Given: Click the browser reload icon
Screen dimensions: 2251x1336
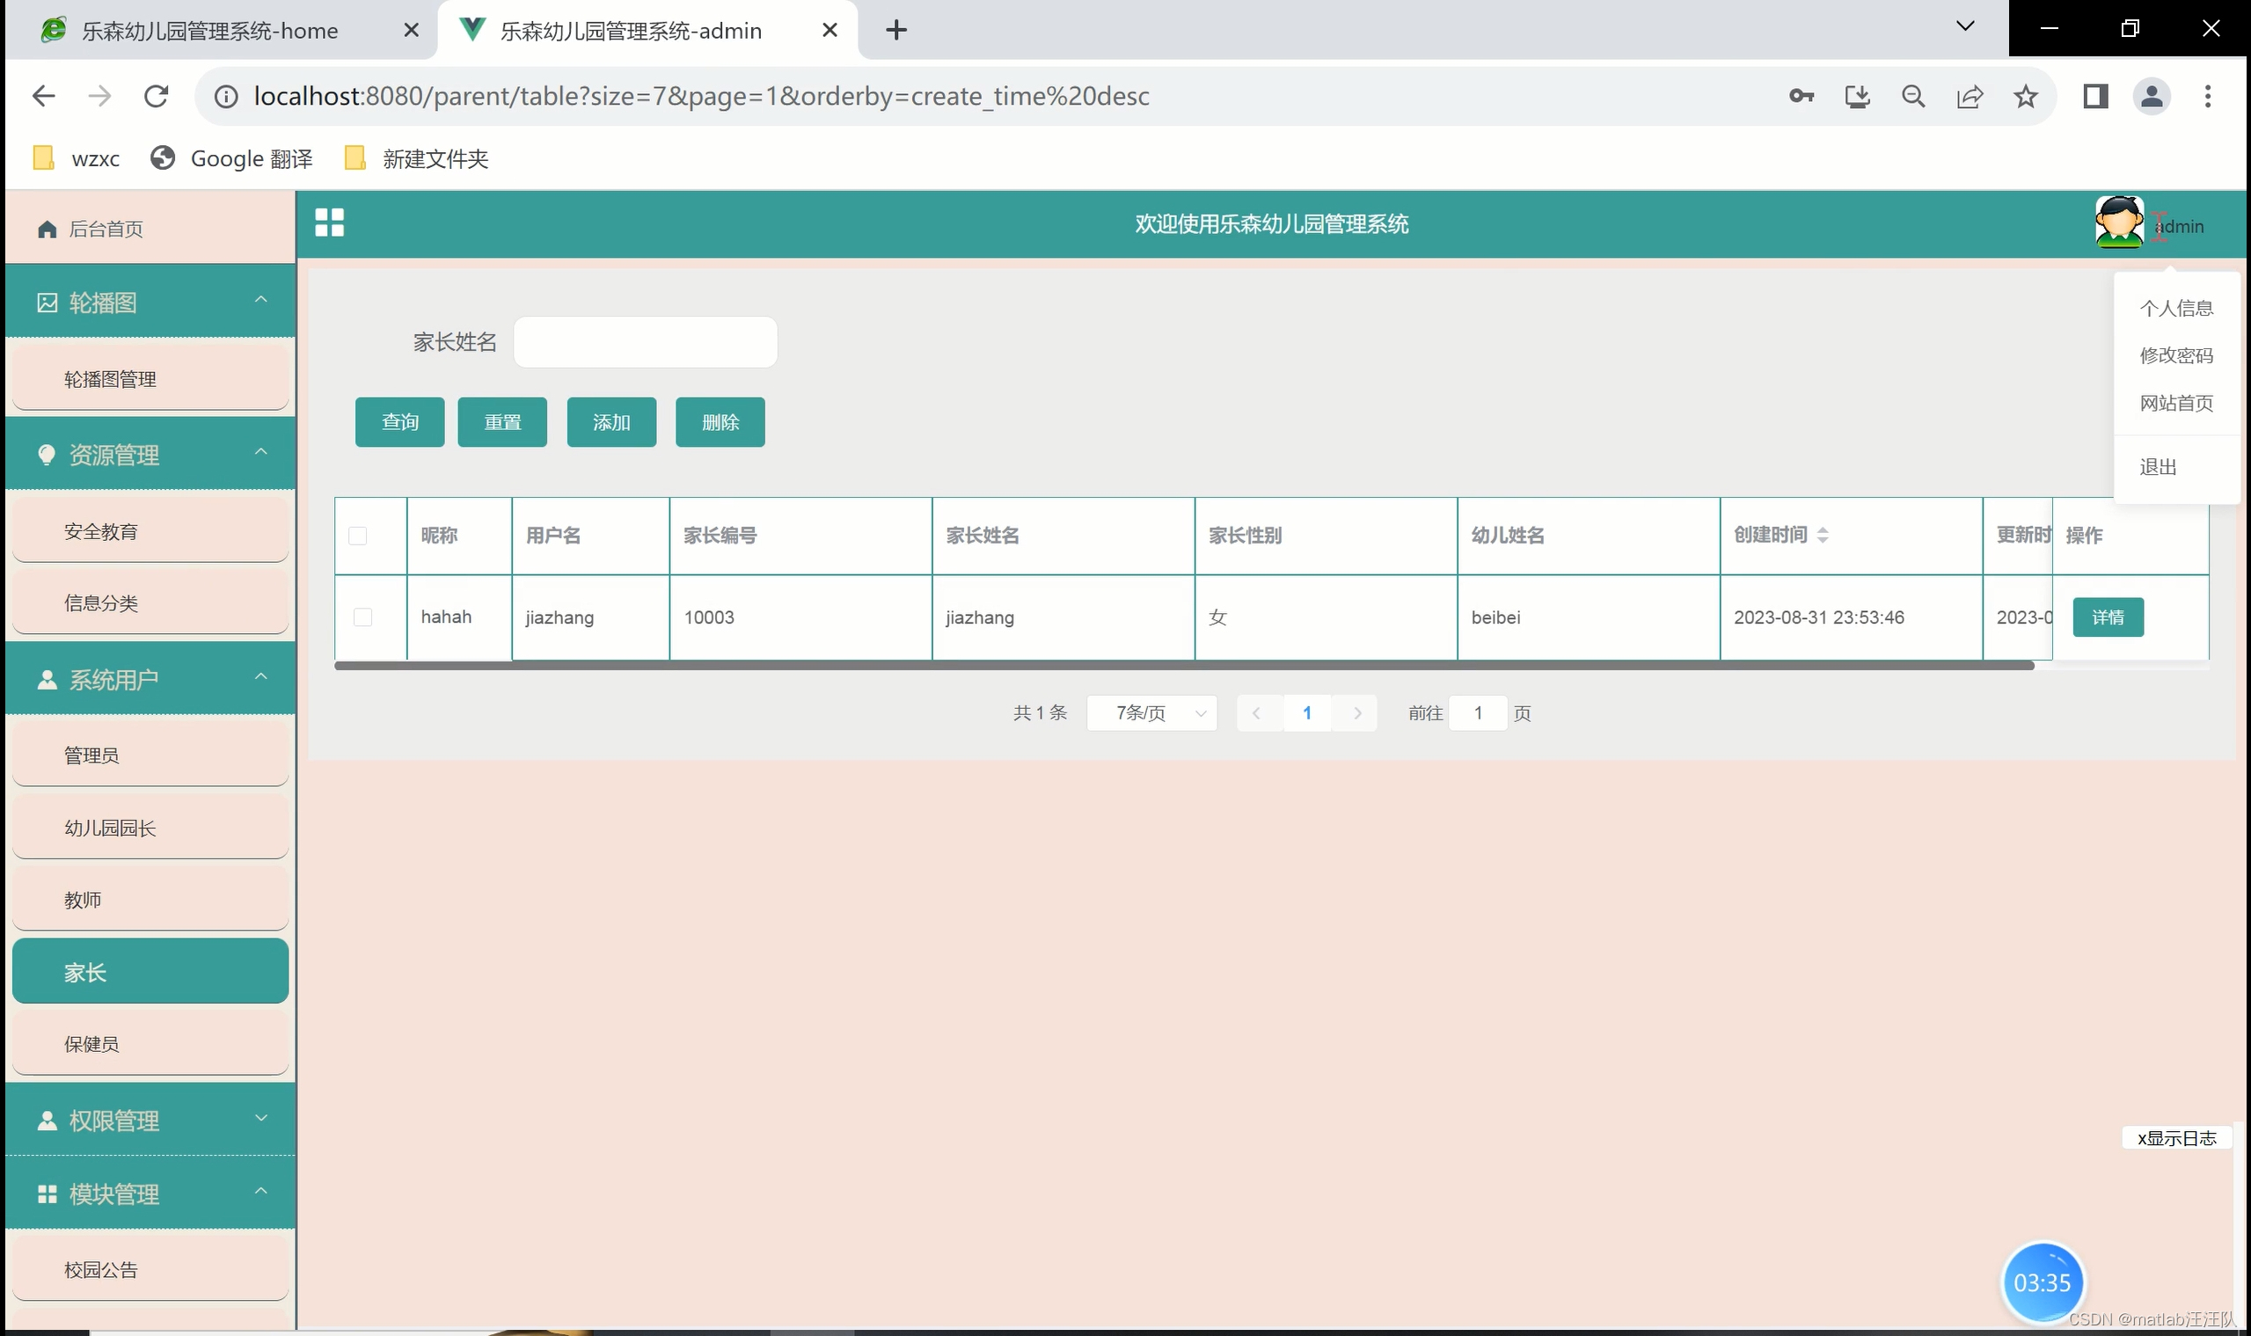Looking at the screenshot, I should point(157,97).
